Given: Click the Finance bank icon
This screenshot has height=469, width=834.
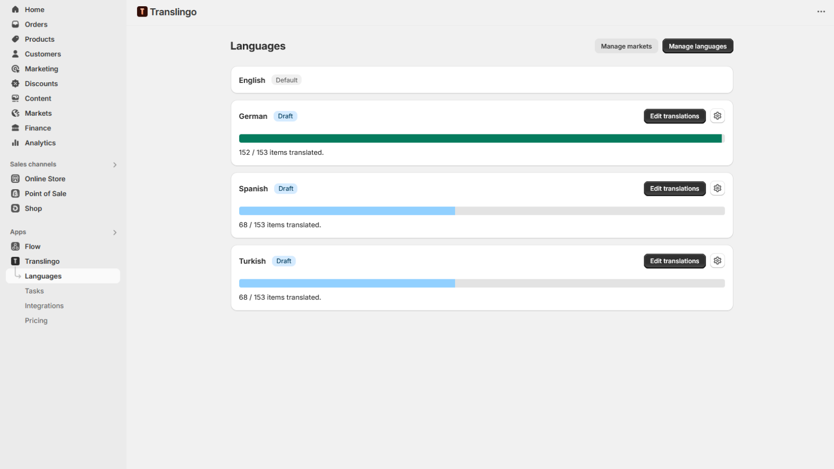Looking at the screenshot, I should point(16,128).
